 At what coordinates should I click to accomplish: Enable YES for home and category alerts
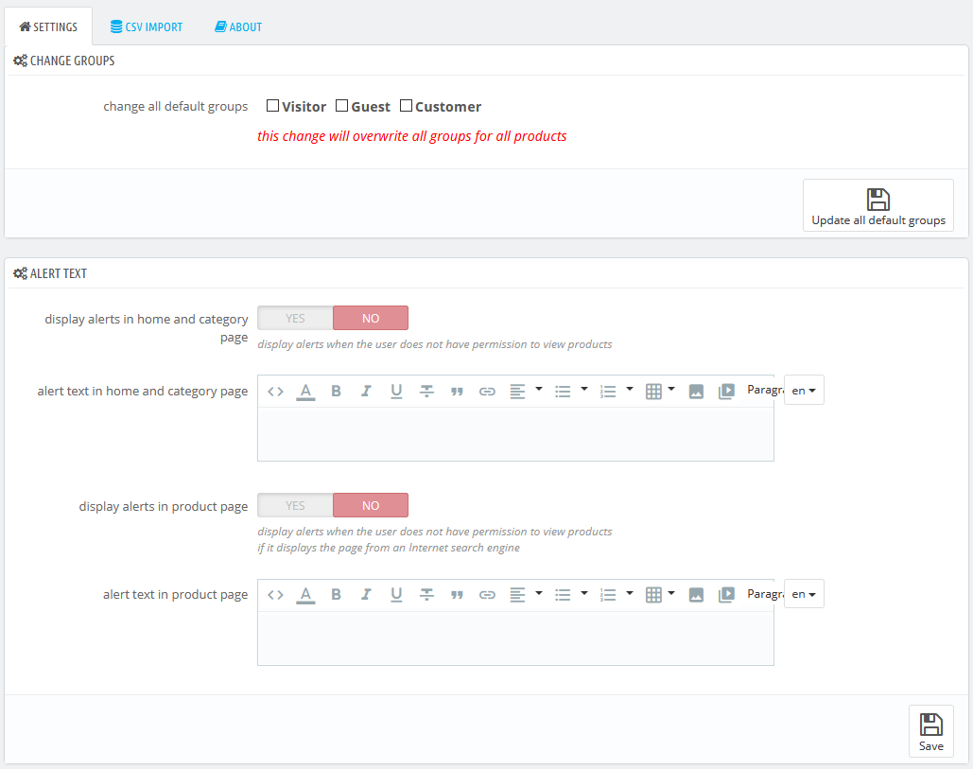pyautogui.click(x=295, y=318)
